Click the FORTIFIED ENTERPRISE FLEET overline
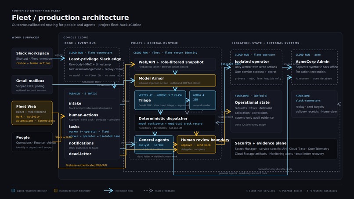This screenshot has height=199, width=354. (x=36, y=11)
